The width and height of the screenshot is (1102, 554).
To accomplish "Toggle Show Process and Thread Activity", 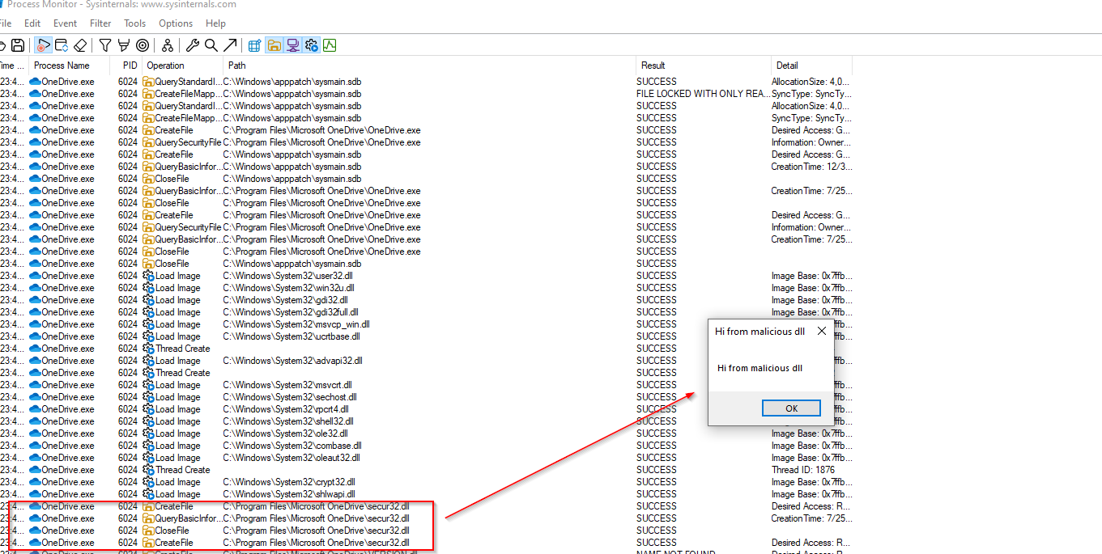I will click(311, 45).
